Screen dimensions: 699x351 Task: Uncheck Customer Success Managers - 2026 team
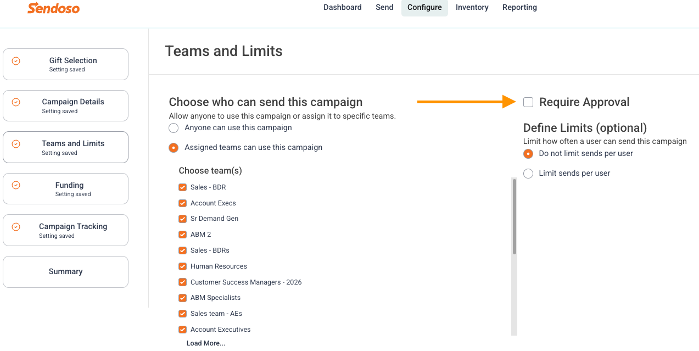(183, 282)
